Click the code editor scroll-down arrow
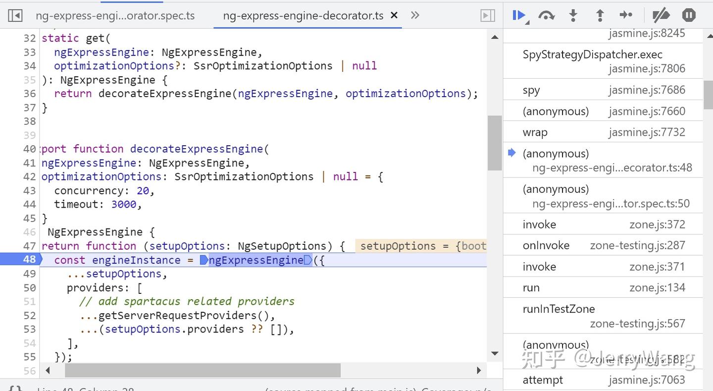The height and width of the screenshot is (391, 713). click(x=495, y=353)
